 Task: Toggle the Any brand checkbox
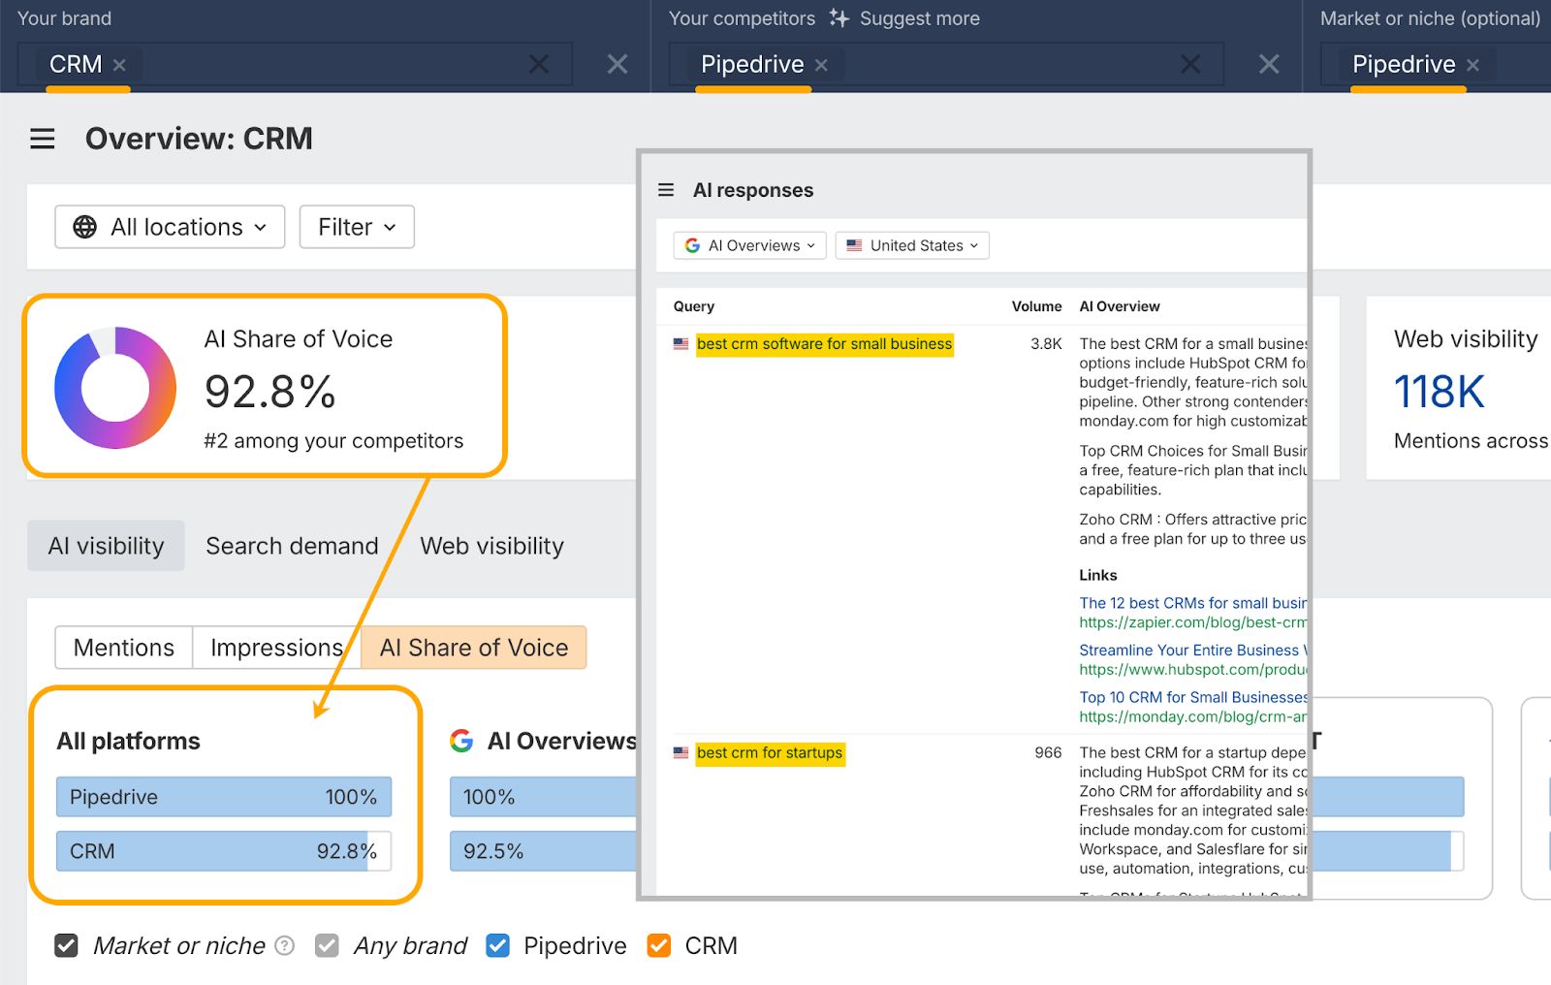point(327,945)
